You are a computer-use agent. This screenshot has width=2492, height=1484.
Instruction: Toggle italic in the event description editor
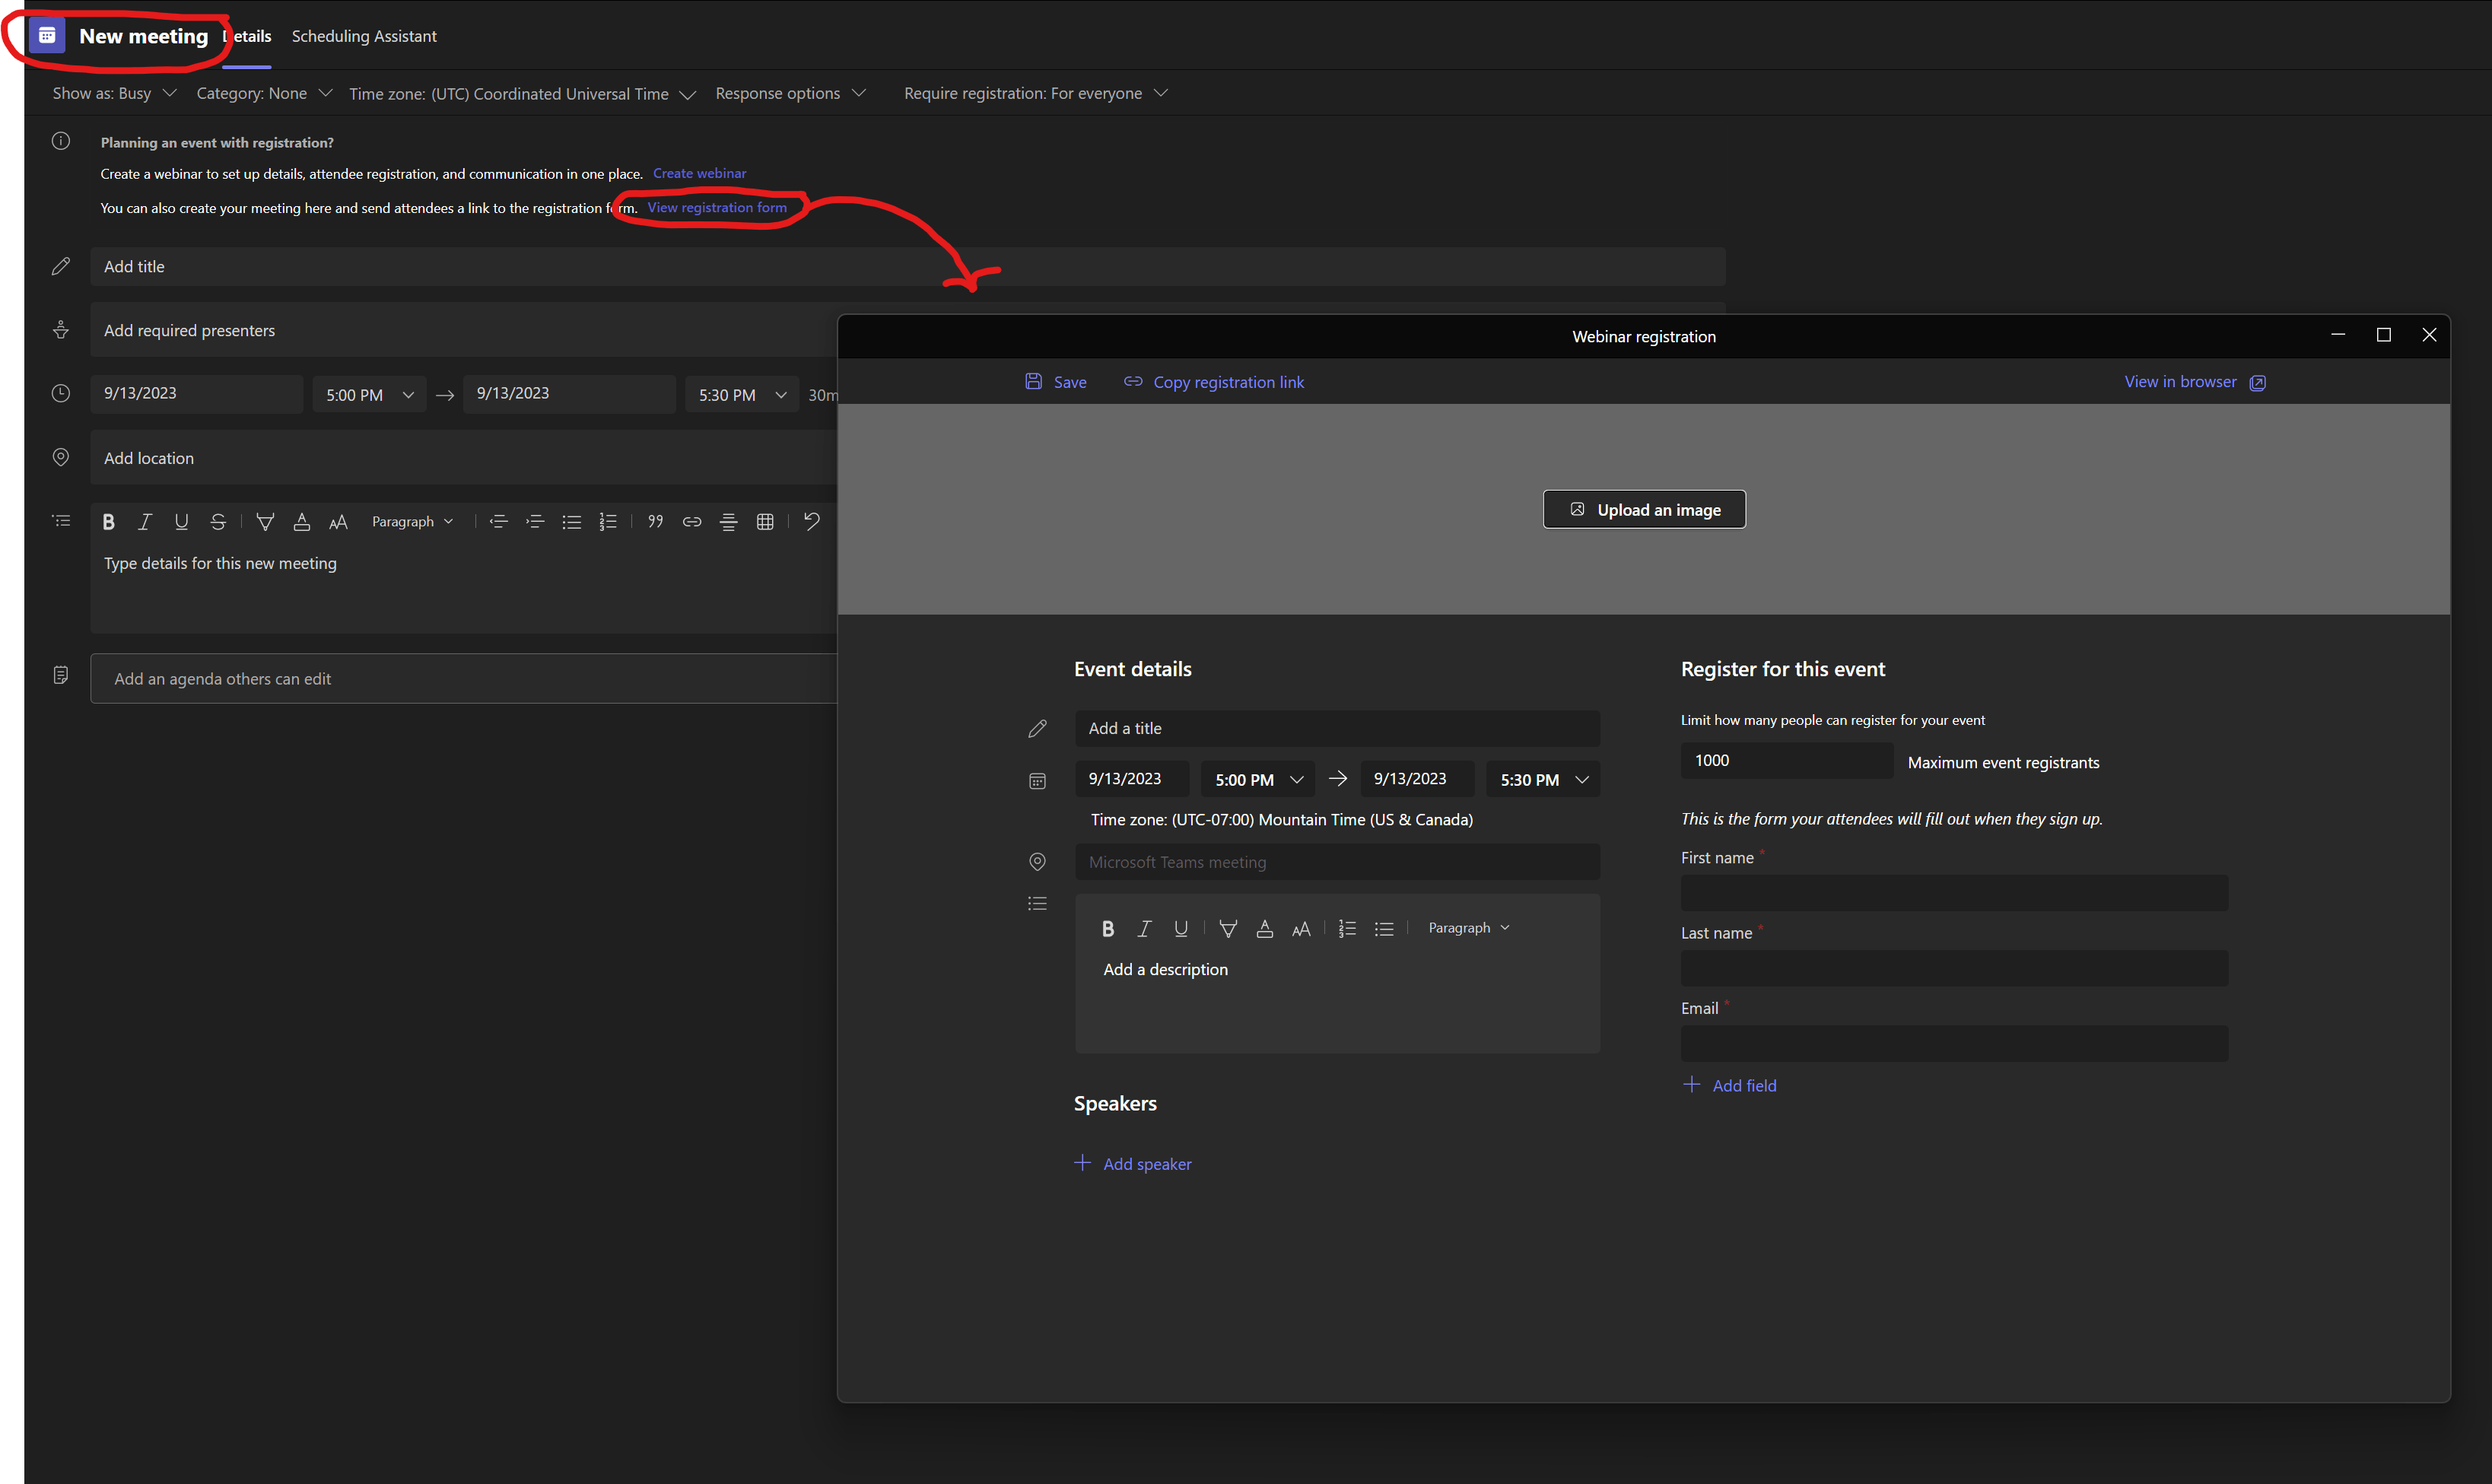(x=1144, y=929)
